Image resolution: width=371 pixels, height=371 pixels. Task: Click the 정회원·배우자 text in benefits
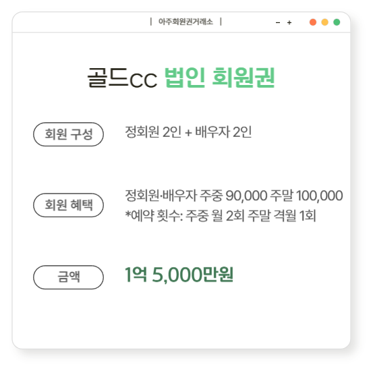(x=161, y=196)
